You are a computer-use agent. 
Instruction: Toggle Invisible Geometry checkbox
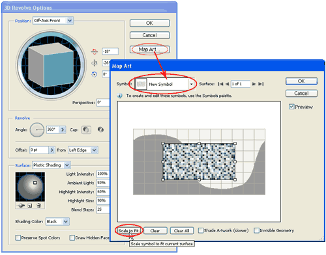pyautogui.click(x=257, y=230)
